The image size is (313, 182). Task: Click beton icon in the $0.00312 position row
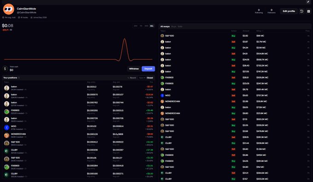click(6, 88)
